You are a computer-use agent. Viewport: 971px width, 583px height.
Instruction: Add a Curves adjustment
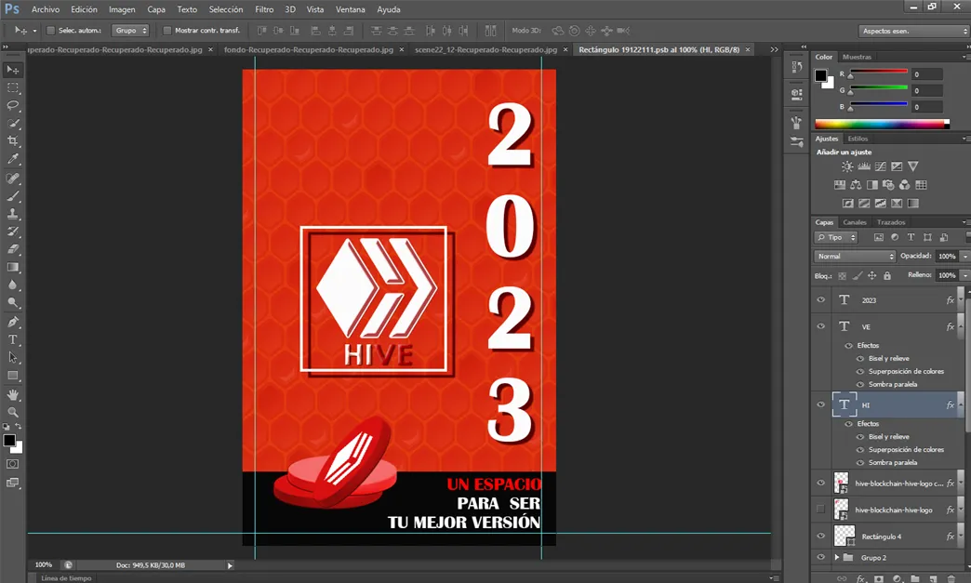coord(880,166)
